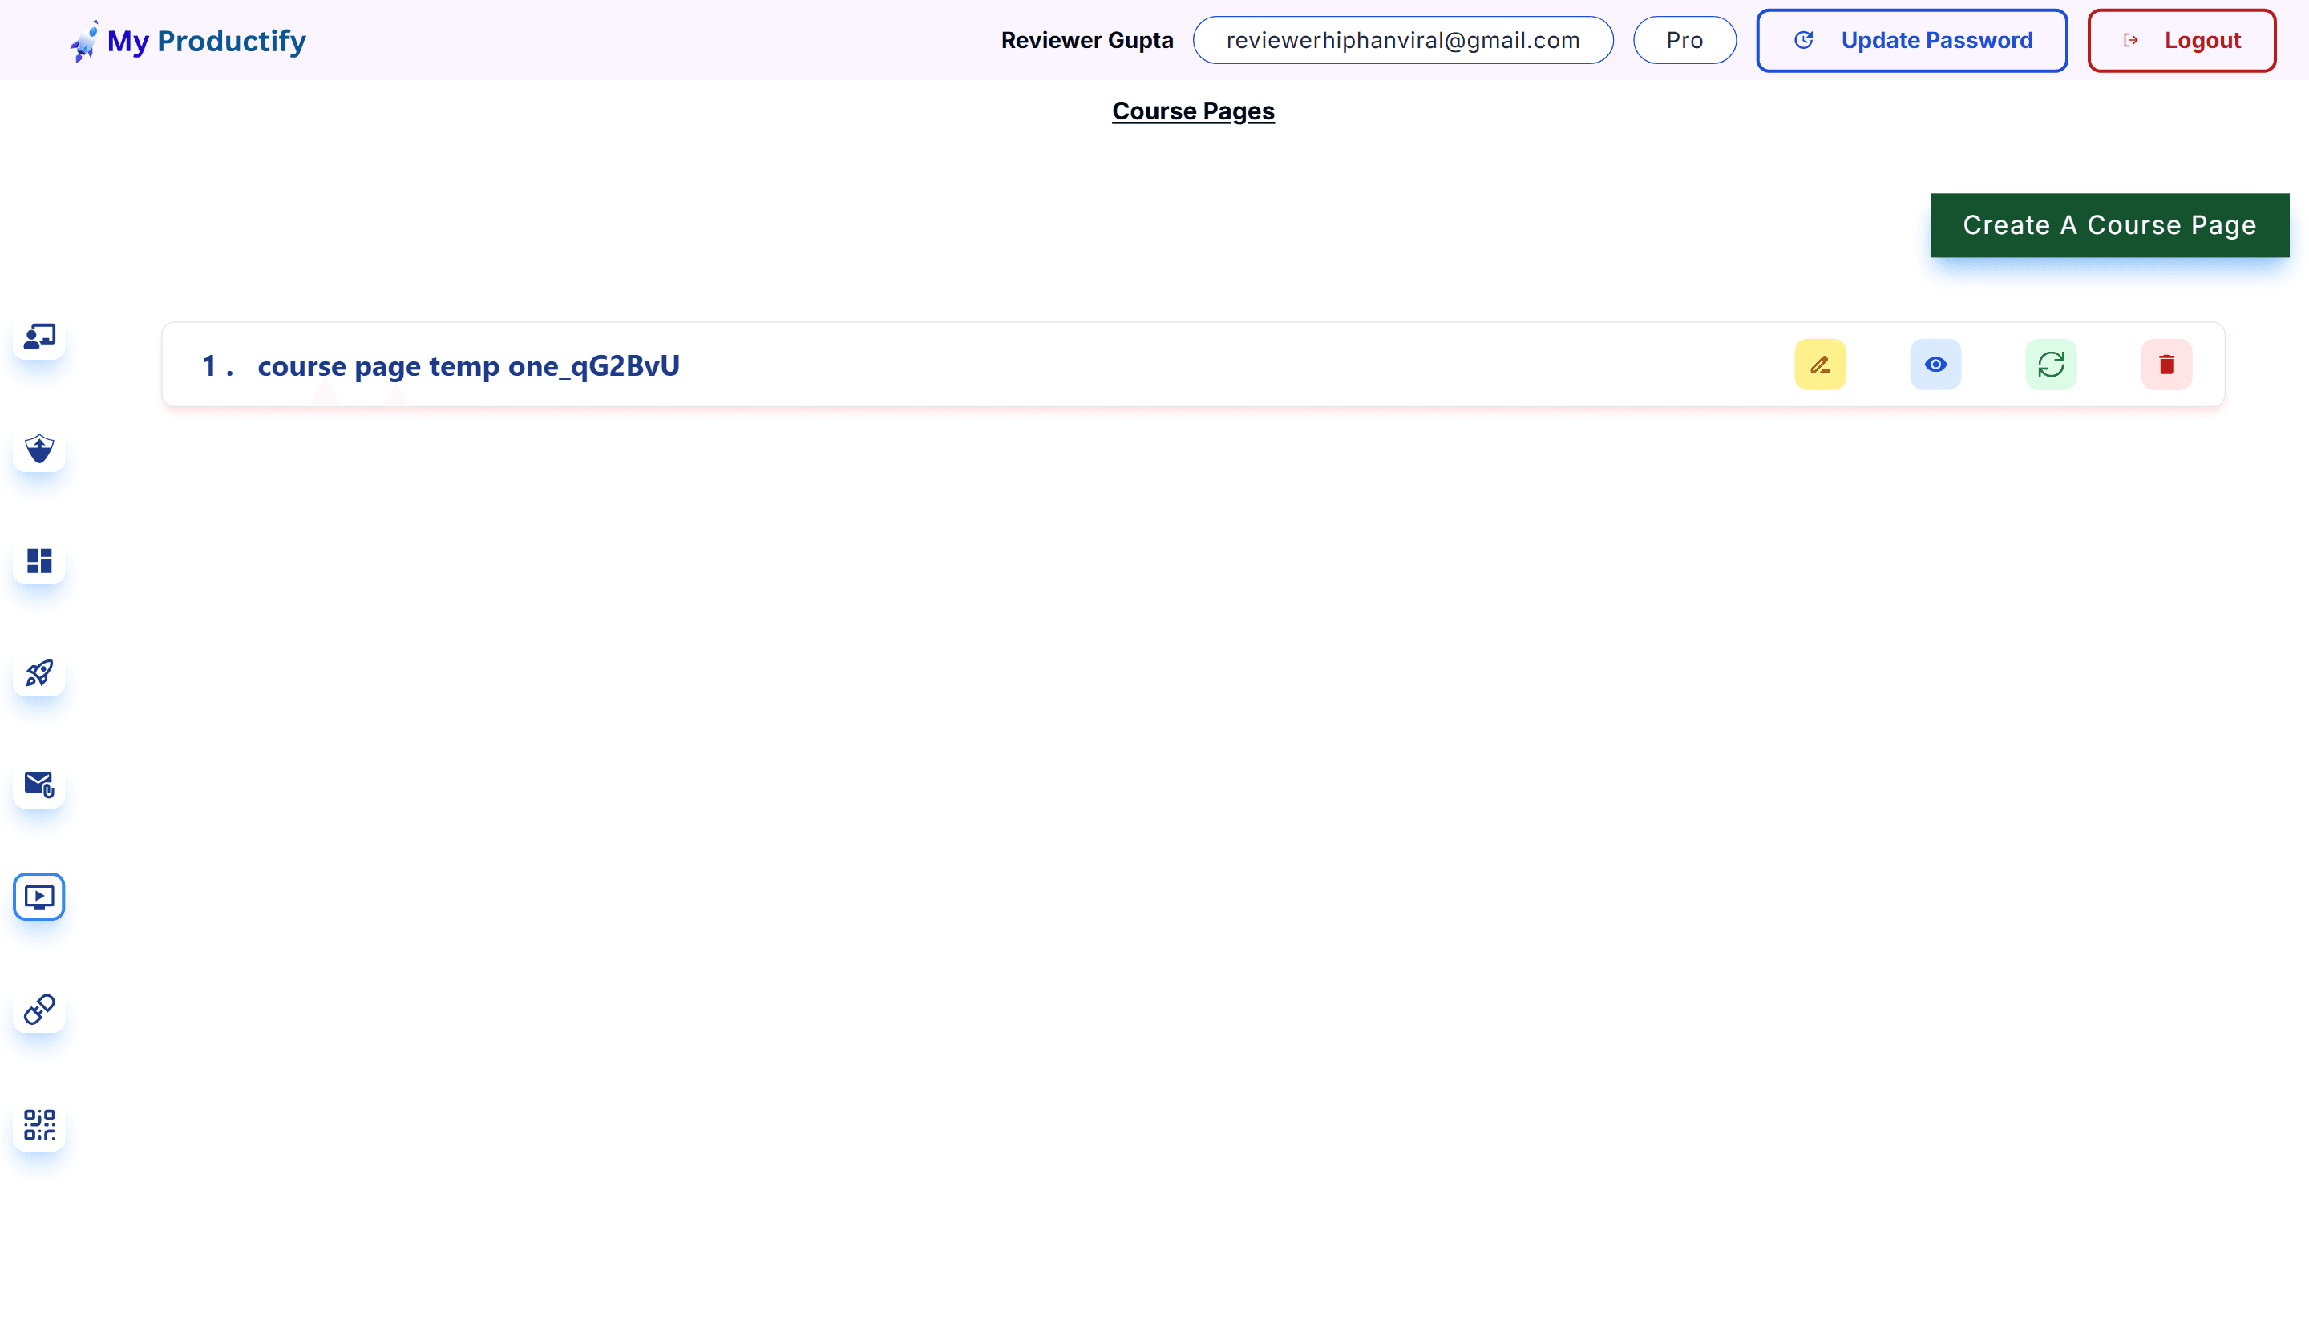
Task: Click the reviewerhiphanviral@gmail.com email pill
Action: pos(1402,41)
